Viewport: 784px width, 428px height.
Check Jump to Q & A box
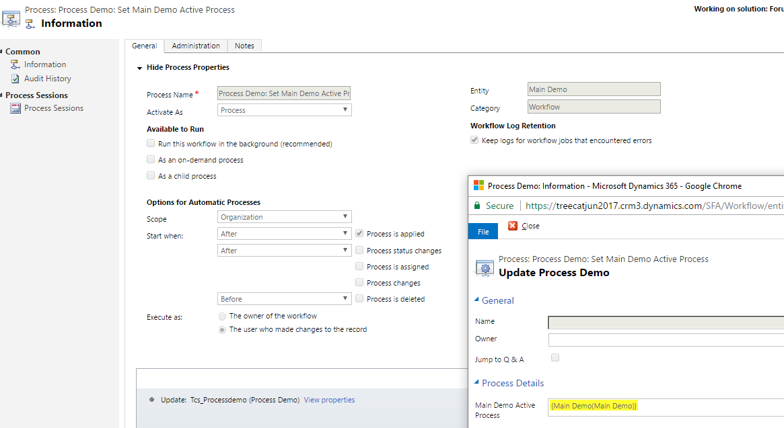[x=555, y=357]
